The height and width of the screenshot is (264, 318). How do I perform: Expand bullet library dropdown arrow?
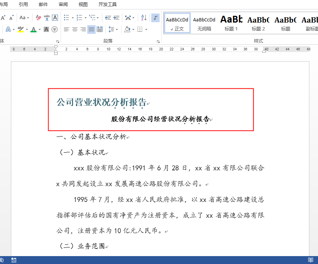tap(73, 18)
